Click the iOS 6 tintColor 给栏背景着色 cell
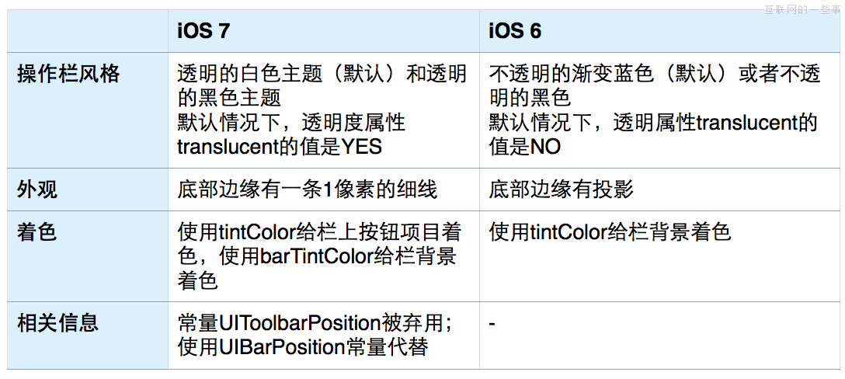 click(610, 231)
